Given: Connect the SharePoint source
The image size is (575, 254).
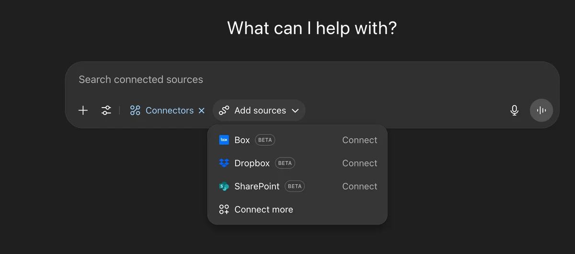Looking at the screenshot, I should (360, 187).
